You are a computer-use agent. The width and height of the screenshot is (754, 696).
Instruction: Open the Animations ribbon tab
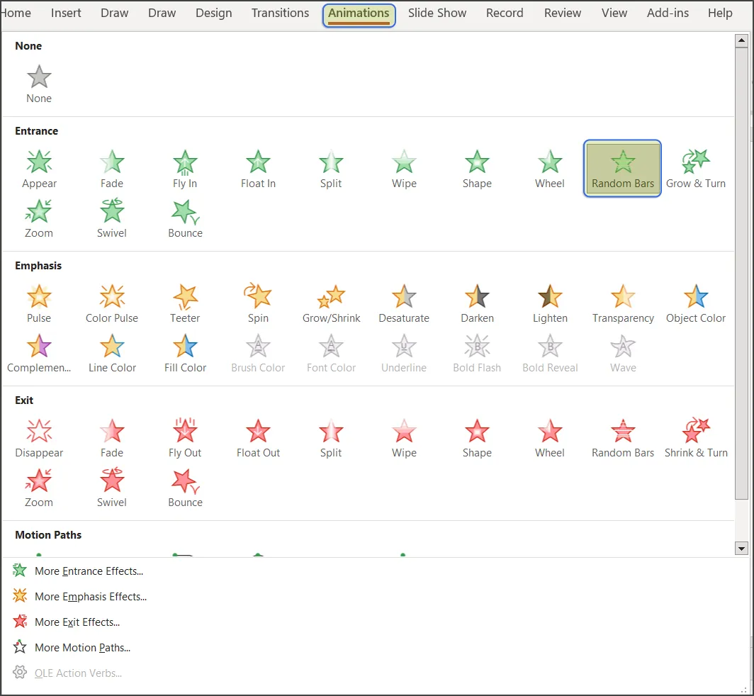tap(359, 14)
